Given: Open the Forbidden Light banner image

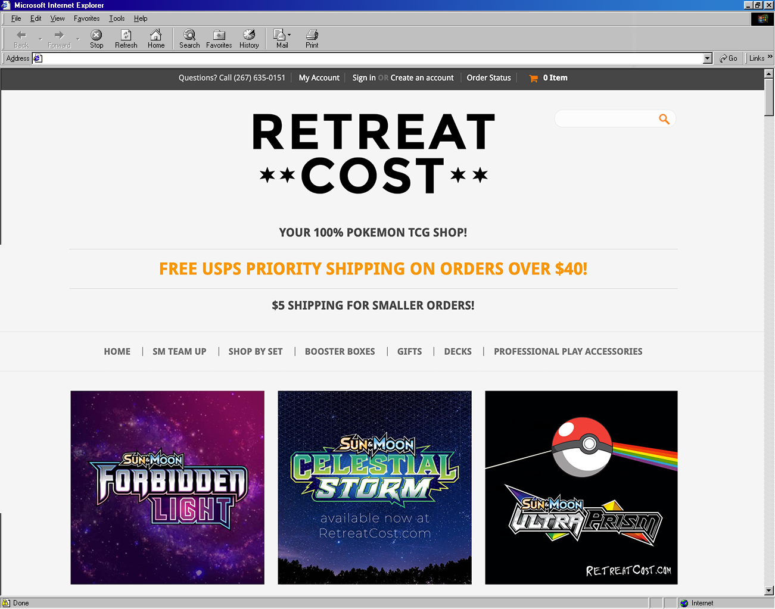Looking at the screenshot, I should (x=167, y=488).
